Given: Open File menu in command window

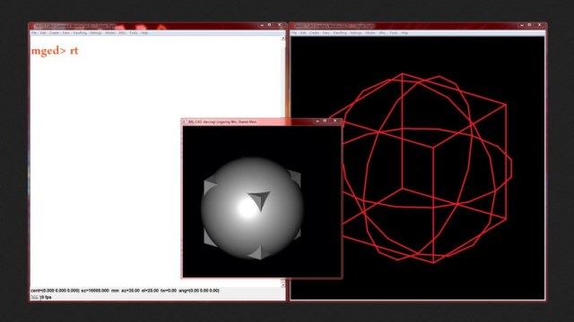Looking at the screenshot, I should click(34, 33).
